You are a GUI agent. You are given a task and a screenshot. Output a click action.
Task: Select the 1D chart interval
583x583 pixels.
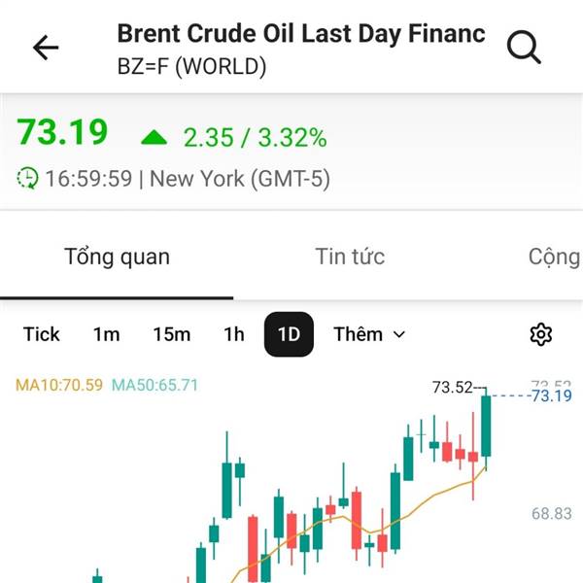point(289,334)
